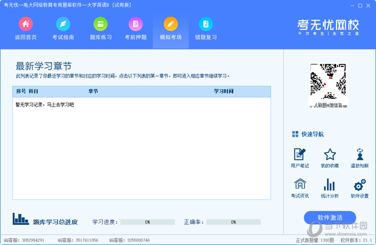Click QQ客服 3255880746 in status bar
The height and width of the screenshot is (245, 376).
click(x=130, y=240)
